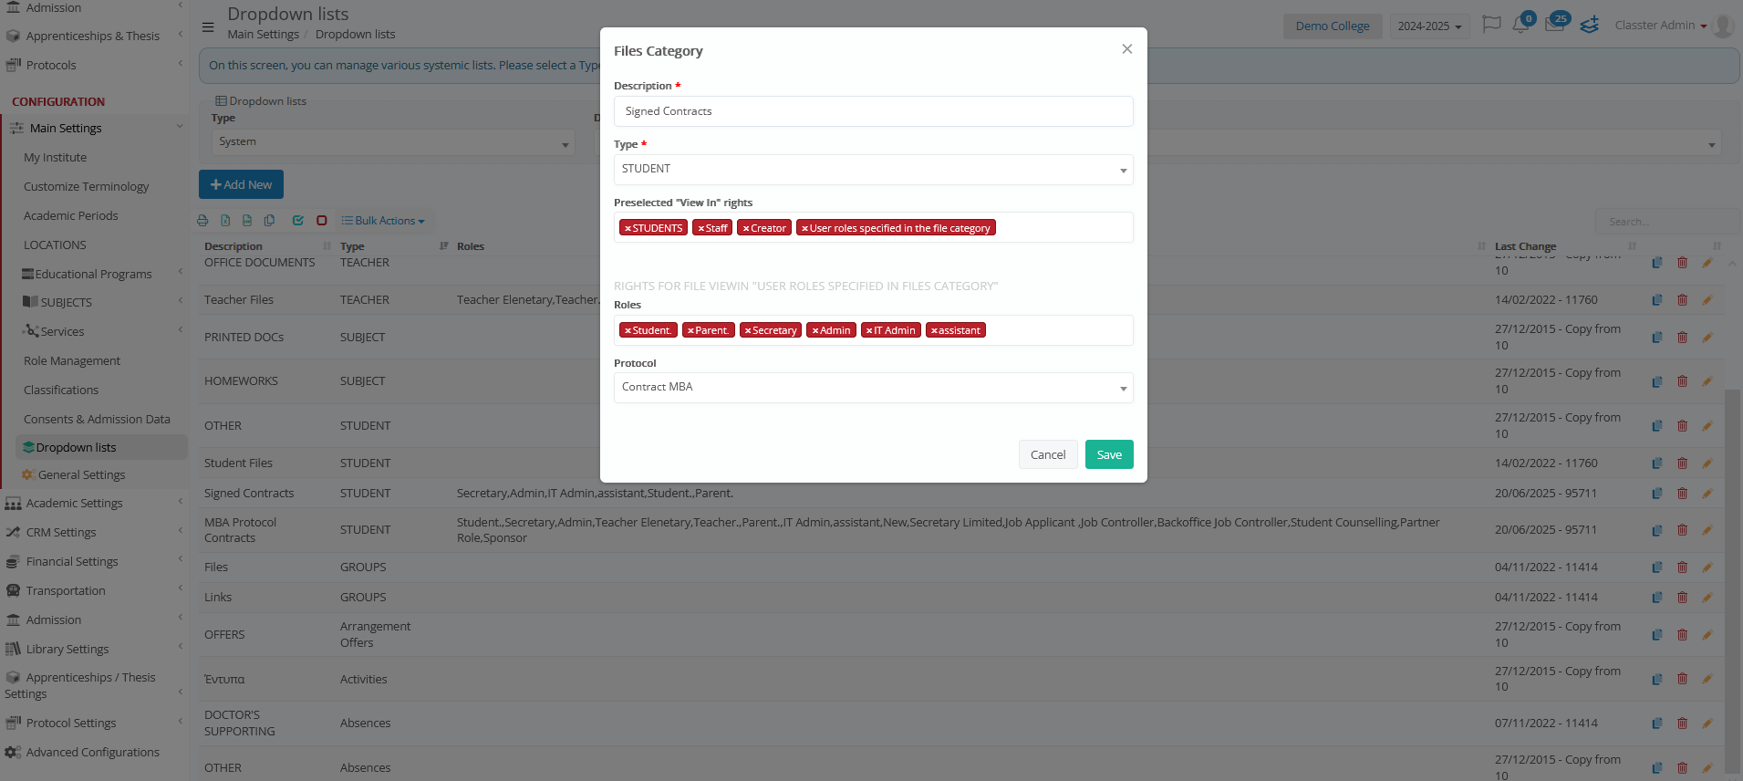This screenshot has width=1743, height=781.
Task: Click the select all checkmark icon
Action: coord(297,221)
